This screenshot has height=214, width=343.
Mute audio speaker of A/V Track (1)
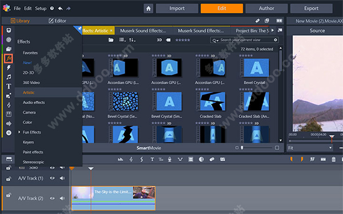point(62,178)
